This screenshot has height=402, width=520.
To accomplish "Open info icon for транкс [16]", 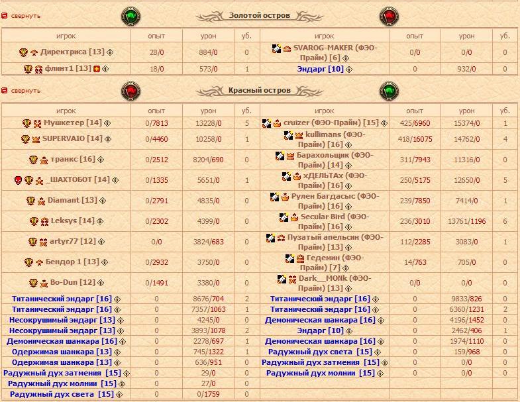I will click(101, 160).
